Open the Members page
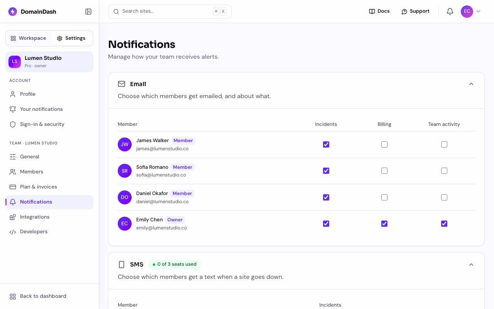494x309 pixels. pos(49,172)
